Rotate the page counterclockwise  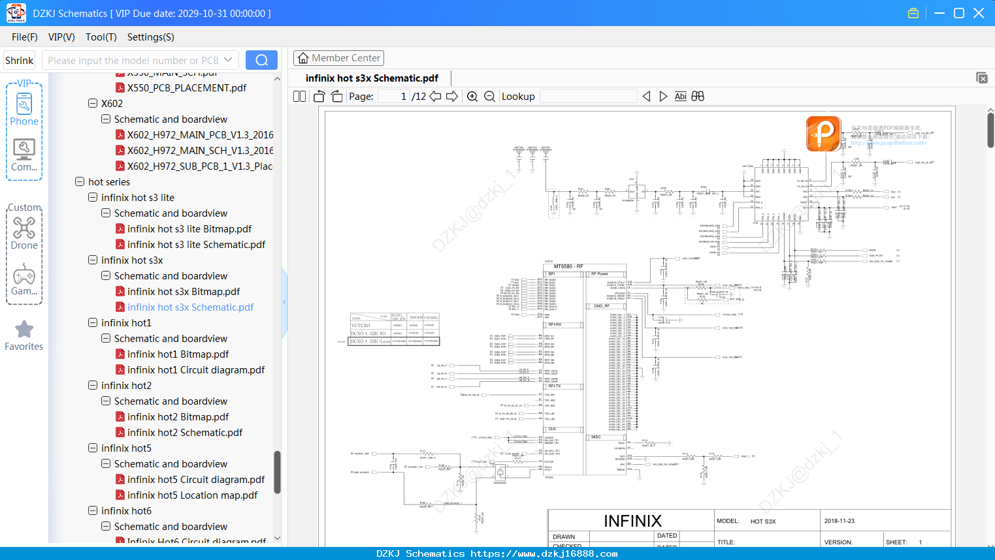point(319,96)
